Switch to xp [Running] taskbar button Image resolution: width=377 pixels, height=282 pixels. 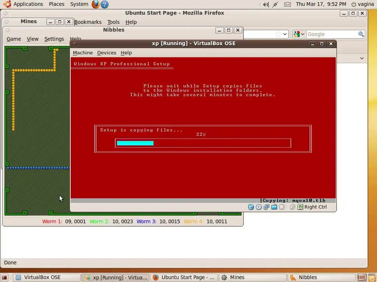[x=115, y=278]
